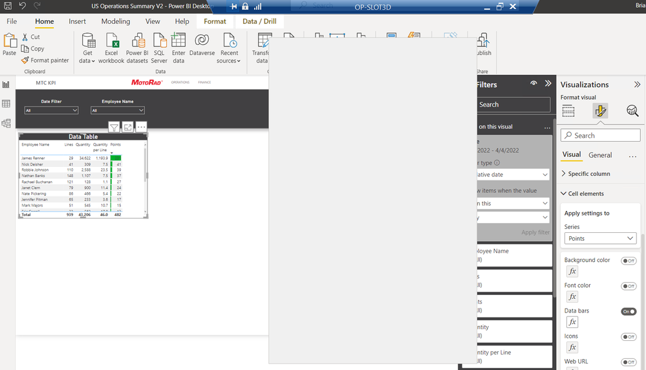Select Build visual icon in Visualizations pane
The width and height of the screenshot is (646, 370).
click(x=568, y=111)
